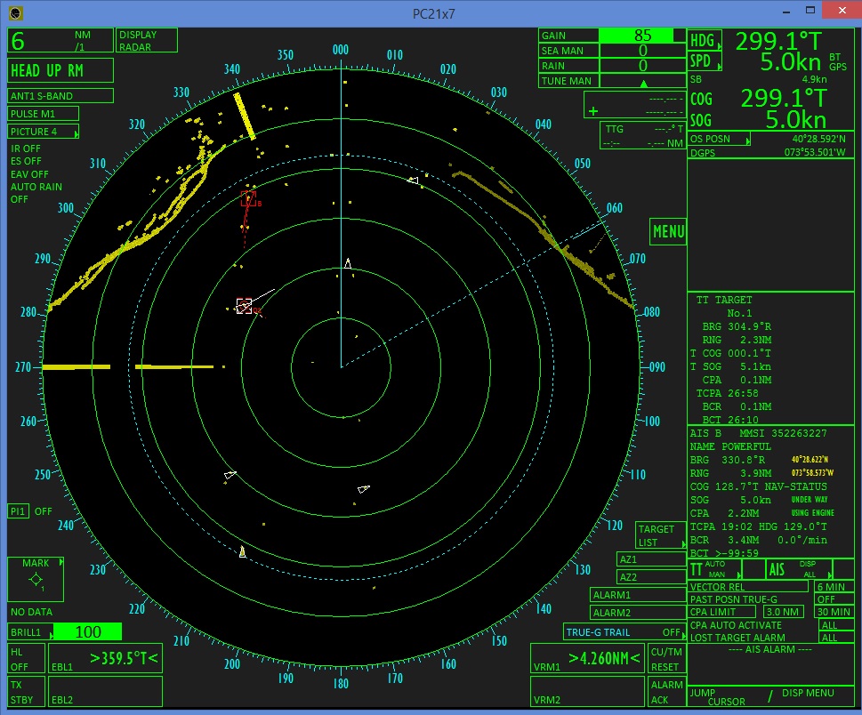Image resolution: width=862 pixels, height=715 pixels.
Task: Open the TRUE-G TRAIL options
Action: [x=623, y=632]
